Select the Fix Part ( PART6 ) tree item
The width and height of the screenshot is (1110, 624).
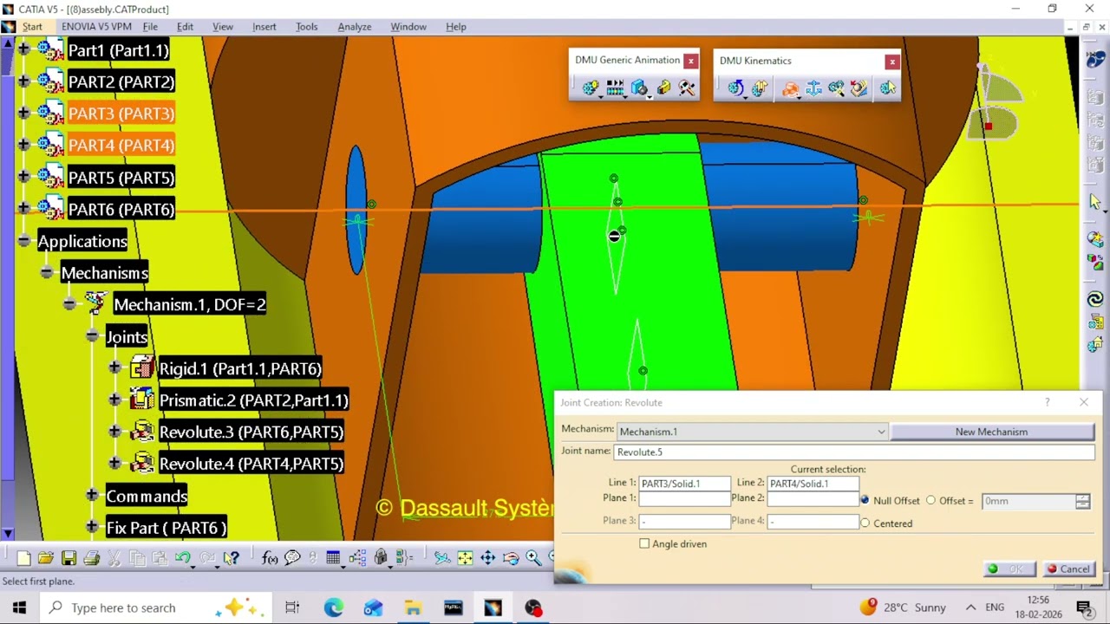[x=166, y=528]
